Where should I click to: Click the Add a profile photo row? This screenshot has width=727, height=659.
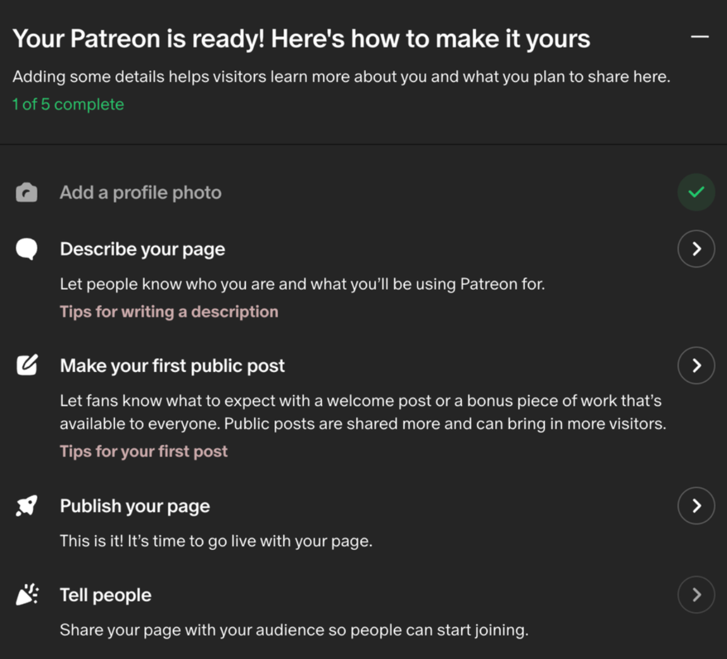[x=141, y=192]
